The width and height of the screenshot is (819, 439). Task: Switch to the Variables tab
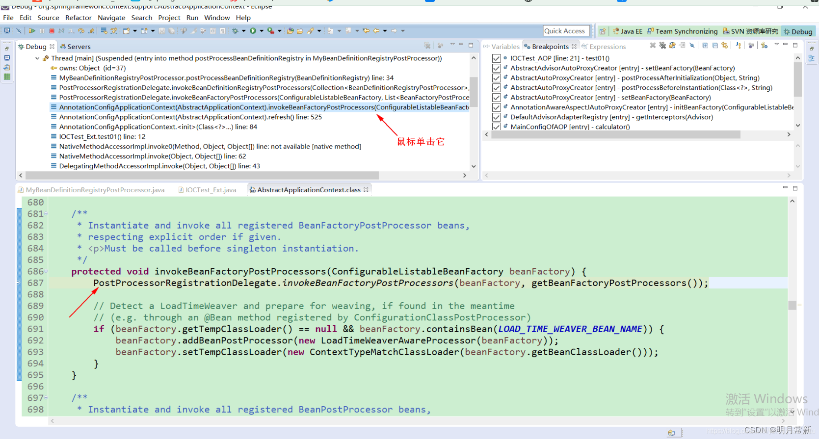click(502, 47)
